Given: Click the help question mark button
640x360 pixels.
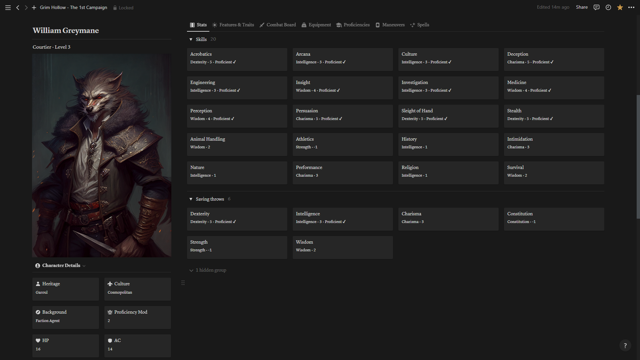Looking at the screenshot, I should [x=625, y=346].
